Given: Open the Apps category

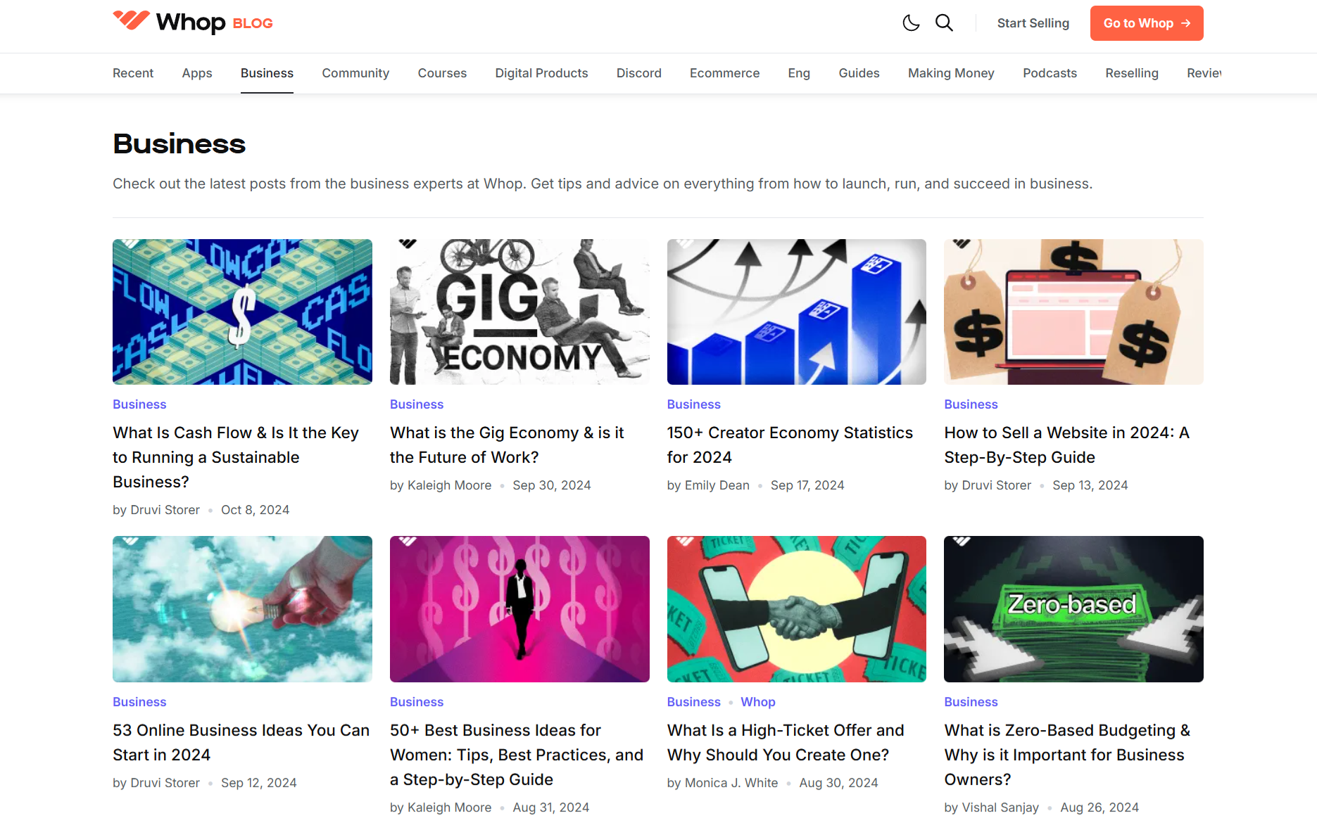Looking at the screenshot, I should [196, 73].
